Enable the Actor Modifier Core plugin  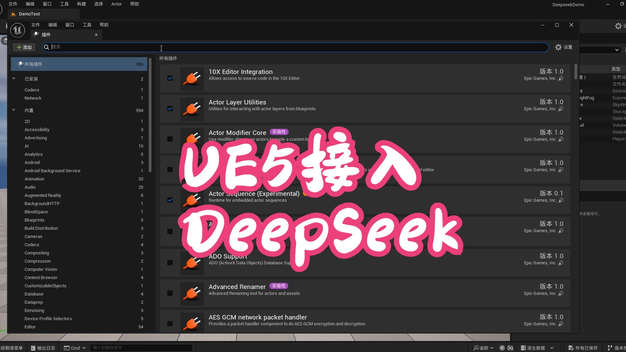pyautogui.click(x=170, y=139)
